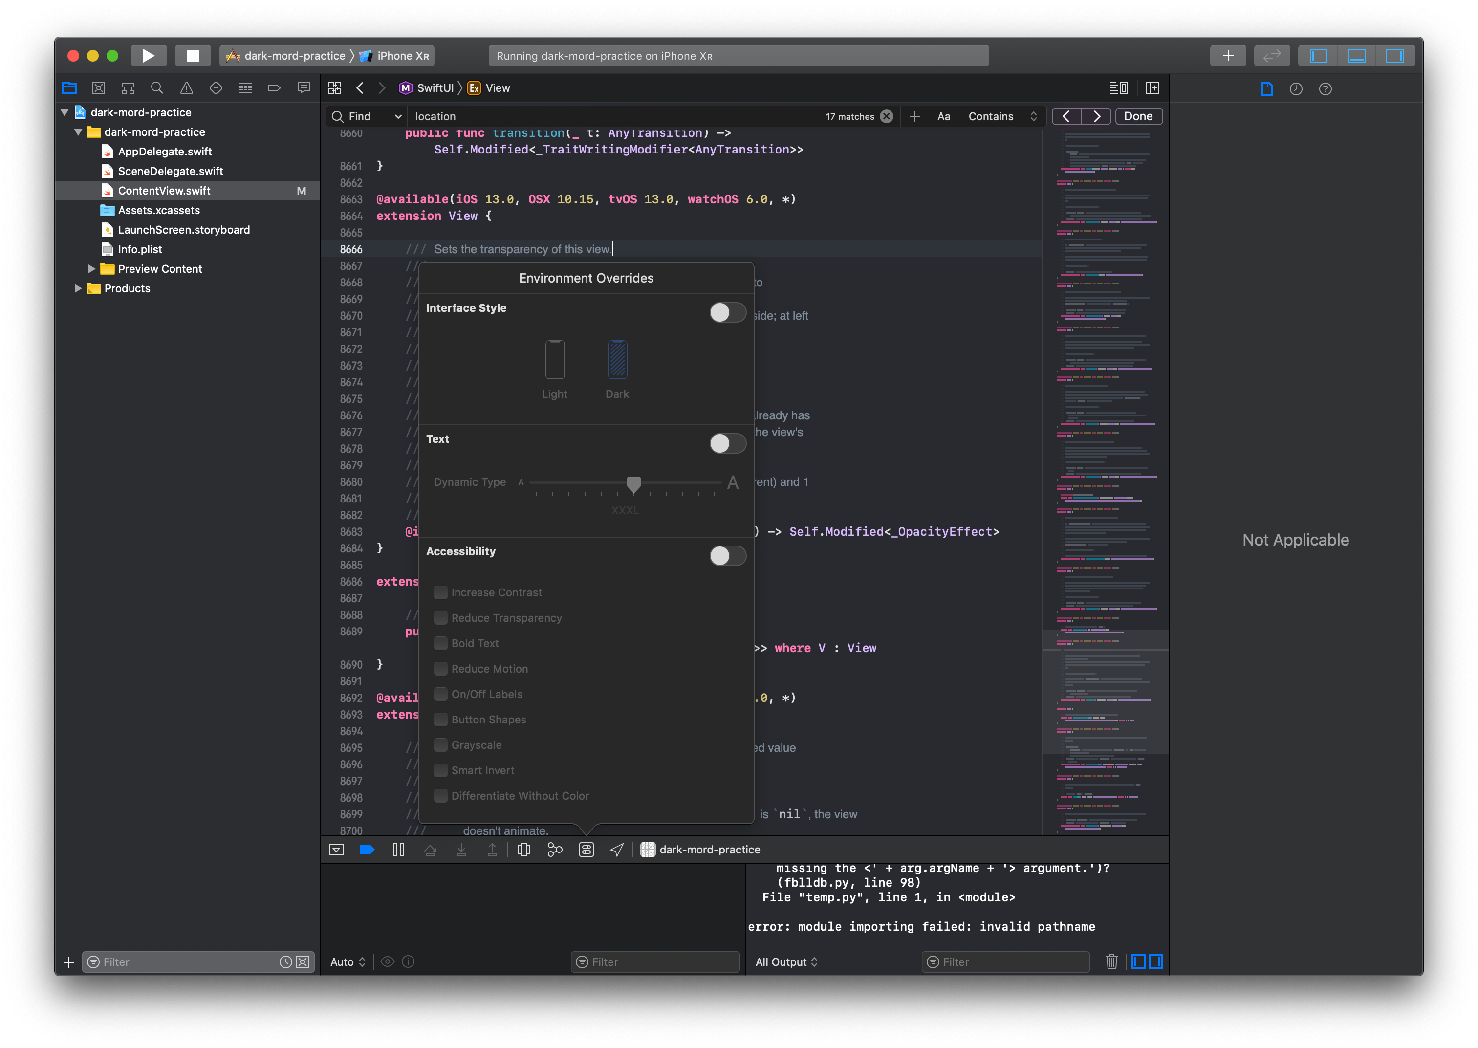
Task: Click the Debug View Hierarchy icon
Action: point(524,850)
